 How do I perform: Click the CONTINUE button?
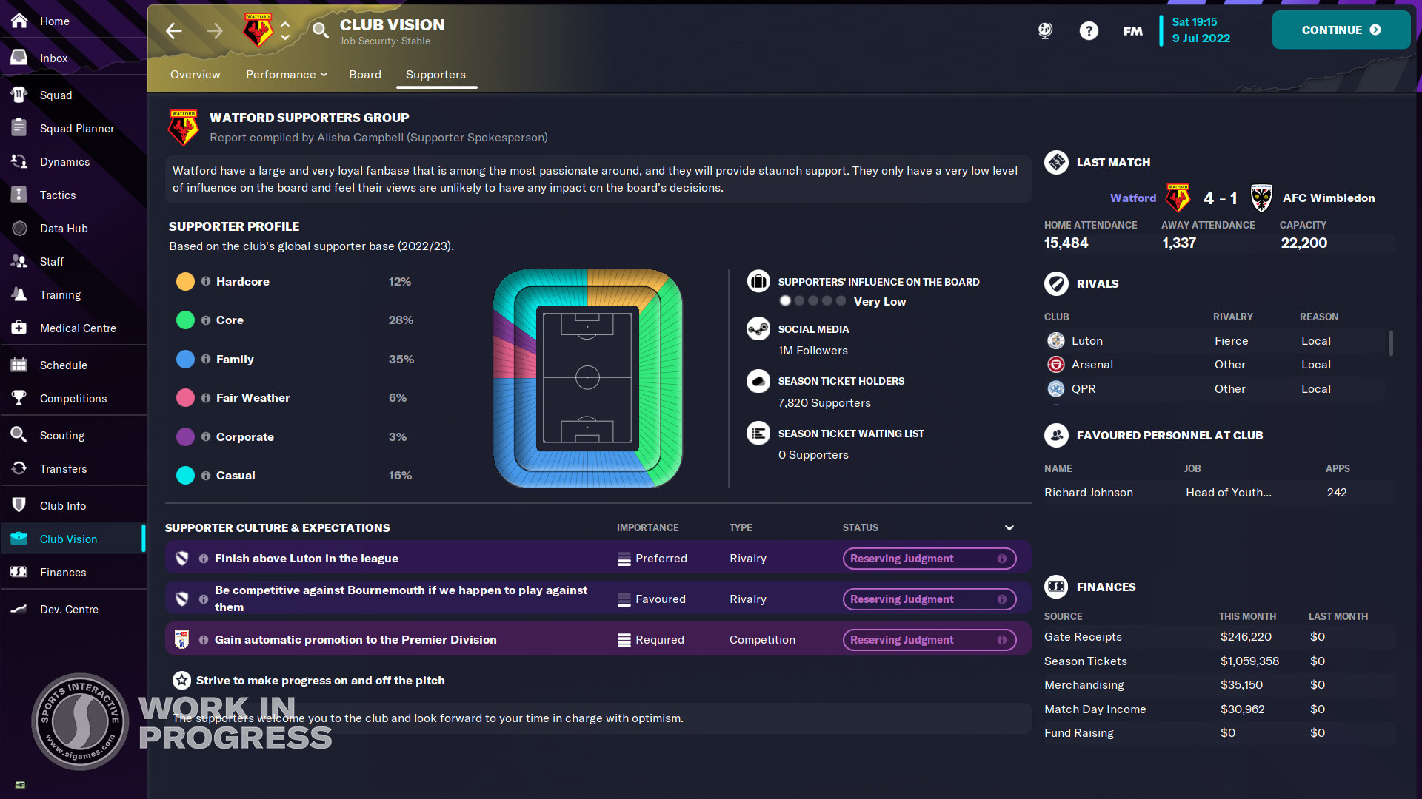1342,30
